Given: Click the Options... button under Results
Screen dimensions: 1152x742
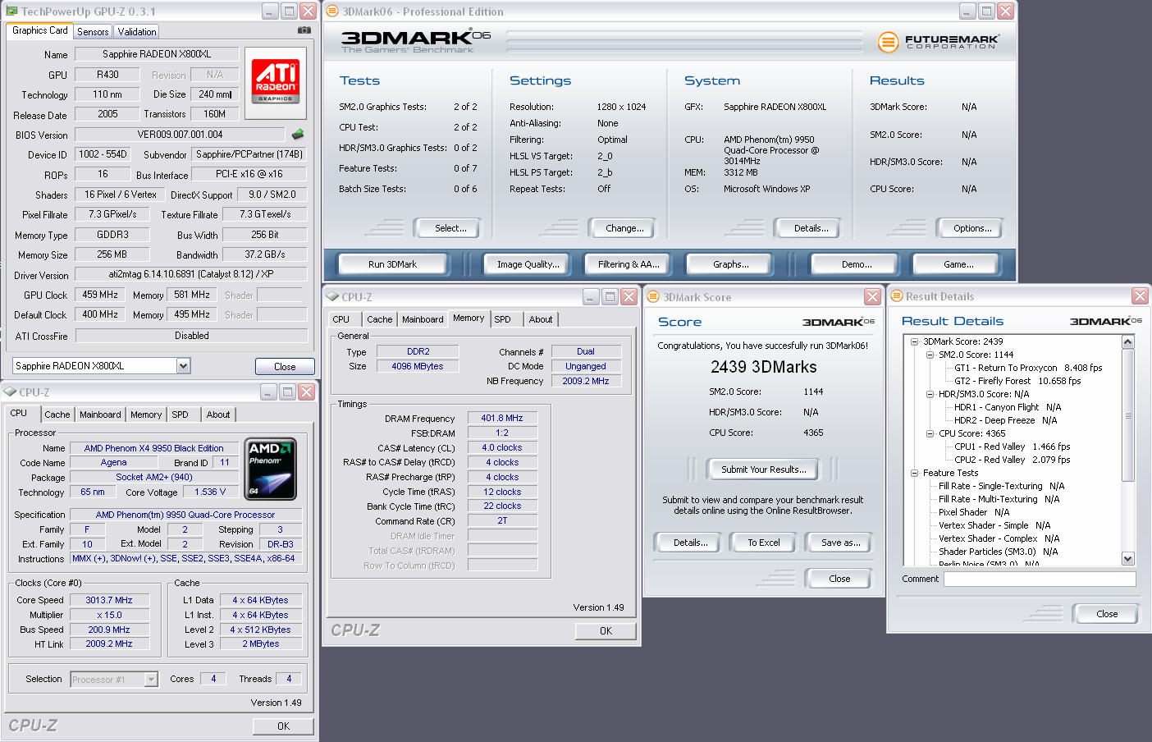Looking at the screenshot, I should point(971,228).
